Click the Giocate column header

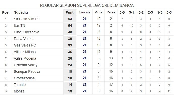click(x=84, y=12)
